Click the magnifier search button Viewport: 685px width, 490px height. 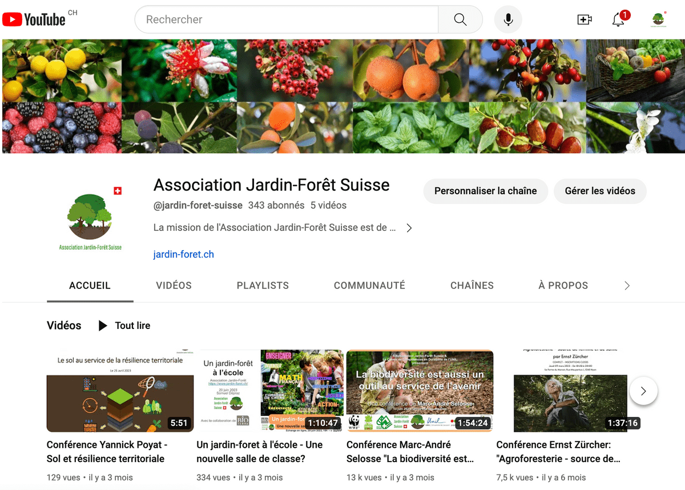click(460, 19)
